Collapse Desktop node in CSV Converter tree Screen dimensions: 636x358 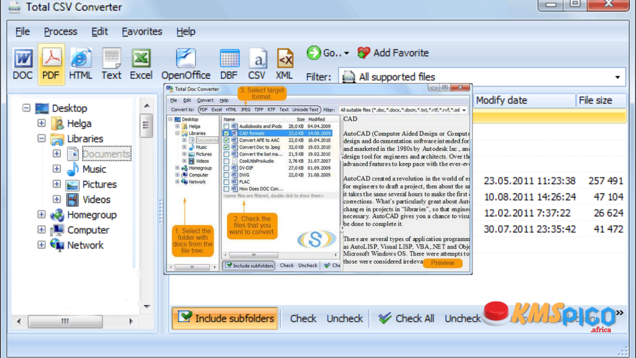pyautogui.click(x=26, y=108)
